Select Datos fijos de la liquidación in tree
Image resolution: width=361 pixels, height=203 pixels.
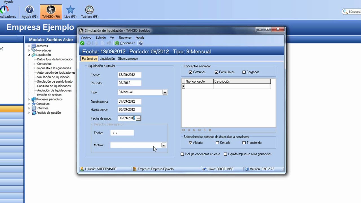pyautogui.click(x=55, y=59)
